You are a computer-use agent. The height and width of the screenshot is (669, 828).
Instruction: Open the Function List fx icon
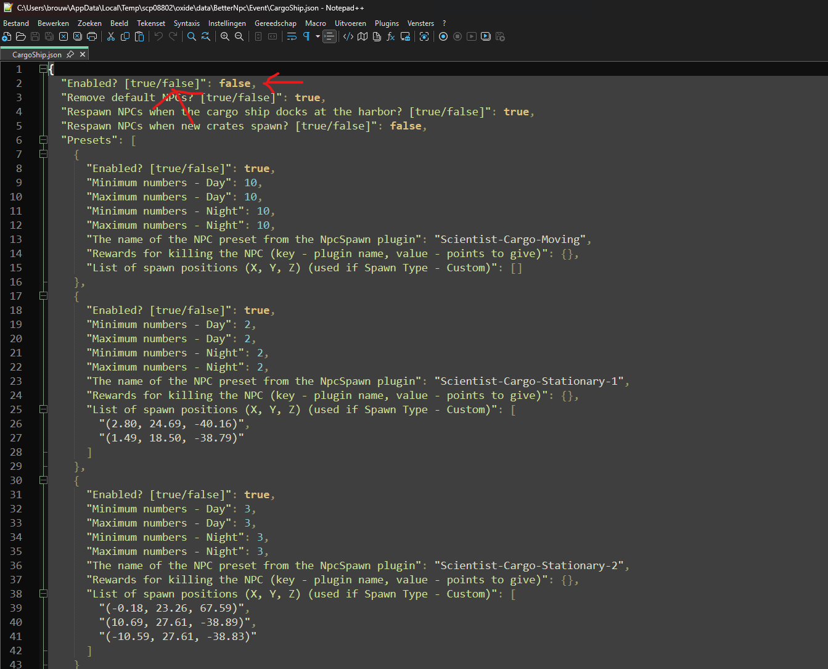pyautogui.click(x=390, y=37)
